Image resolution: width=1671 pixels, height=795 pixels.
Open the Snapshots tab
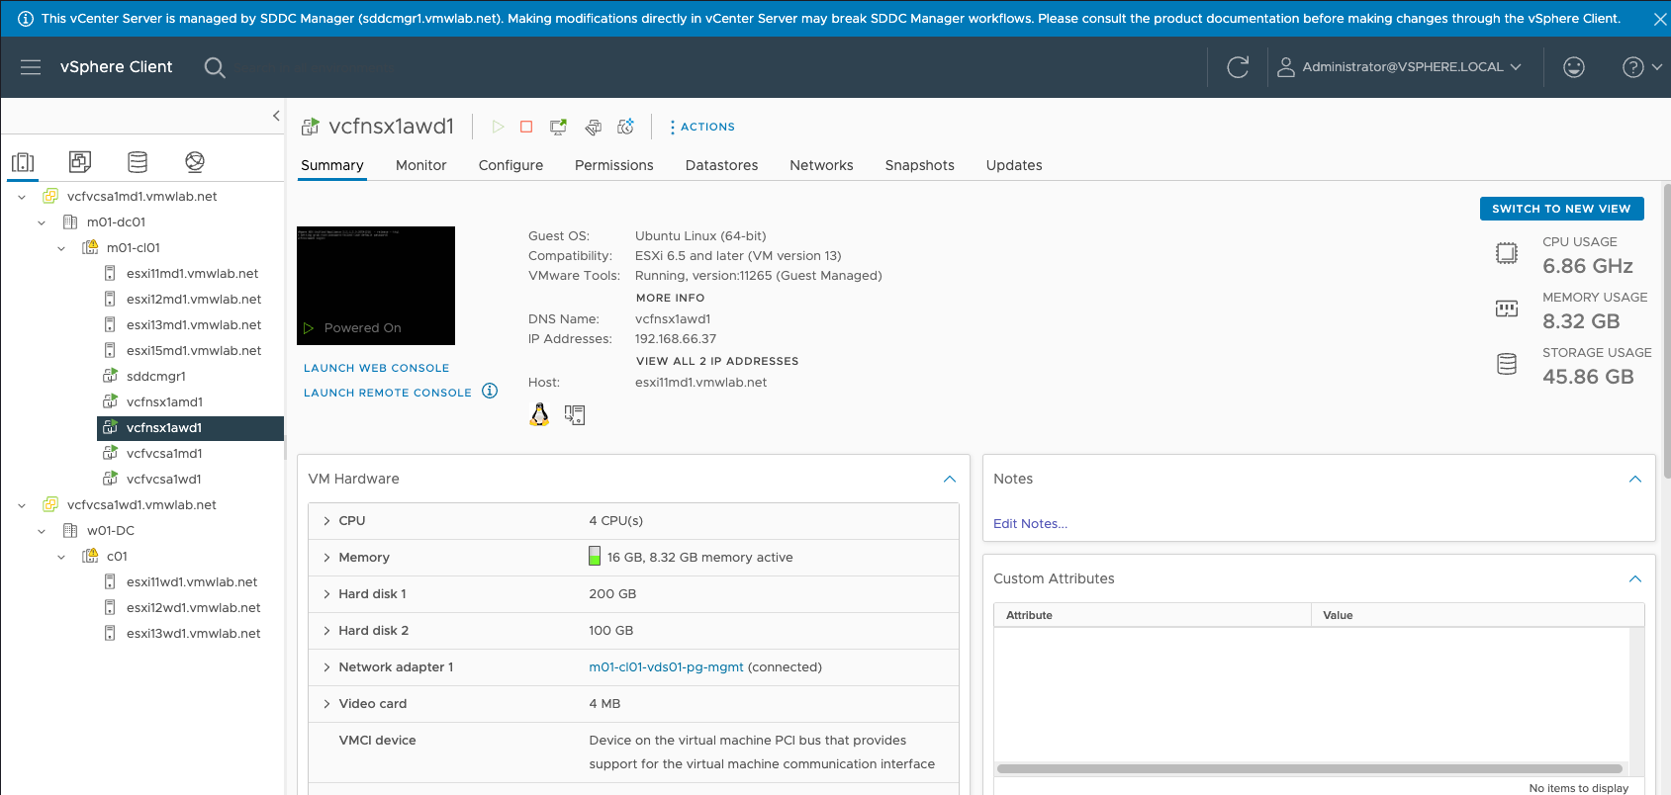pos(920,165)
